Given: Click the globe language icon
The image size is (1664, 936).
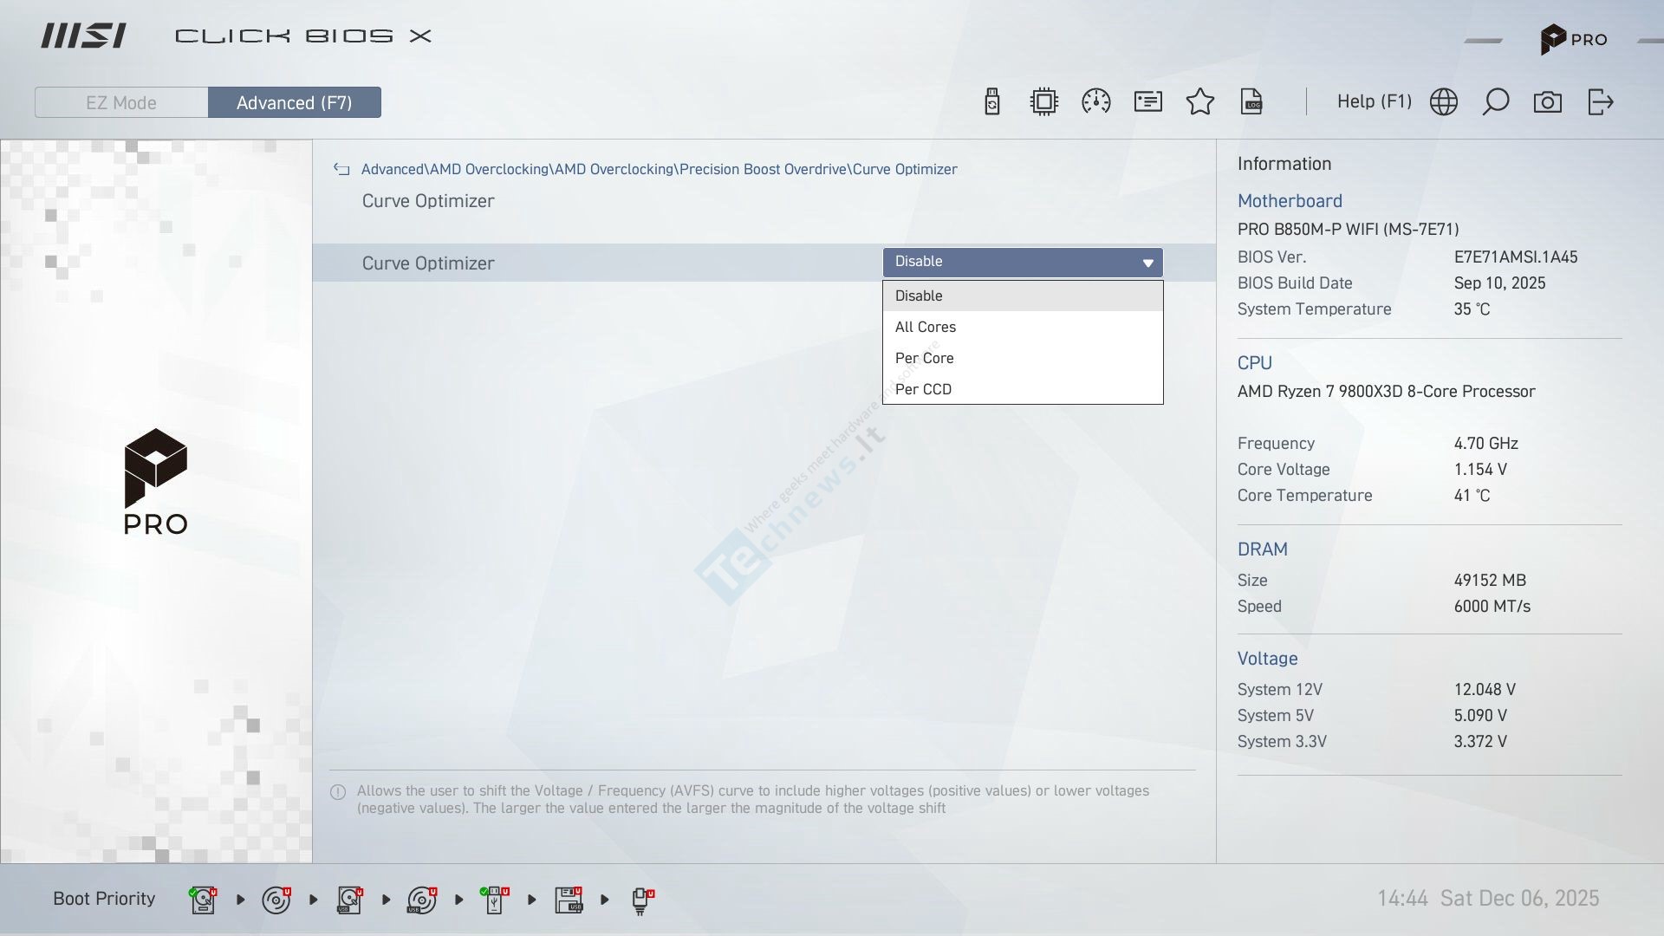Looking at the screenshot, I should [1443, 102].
